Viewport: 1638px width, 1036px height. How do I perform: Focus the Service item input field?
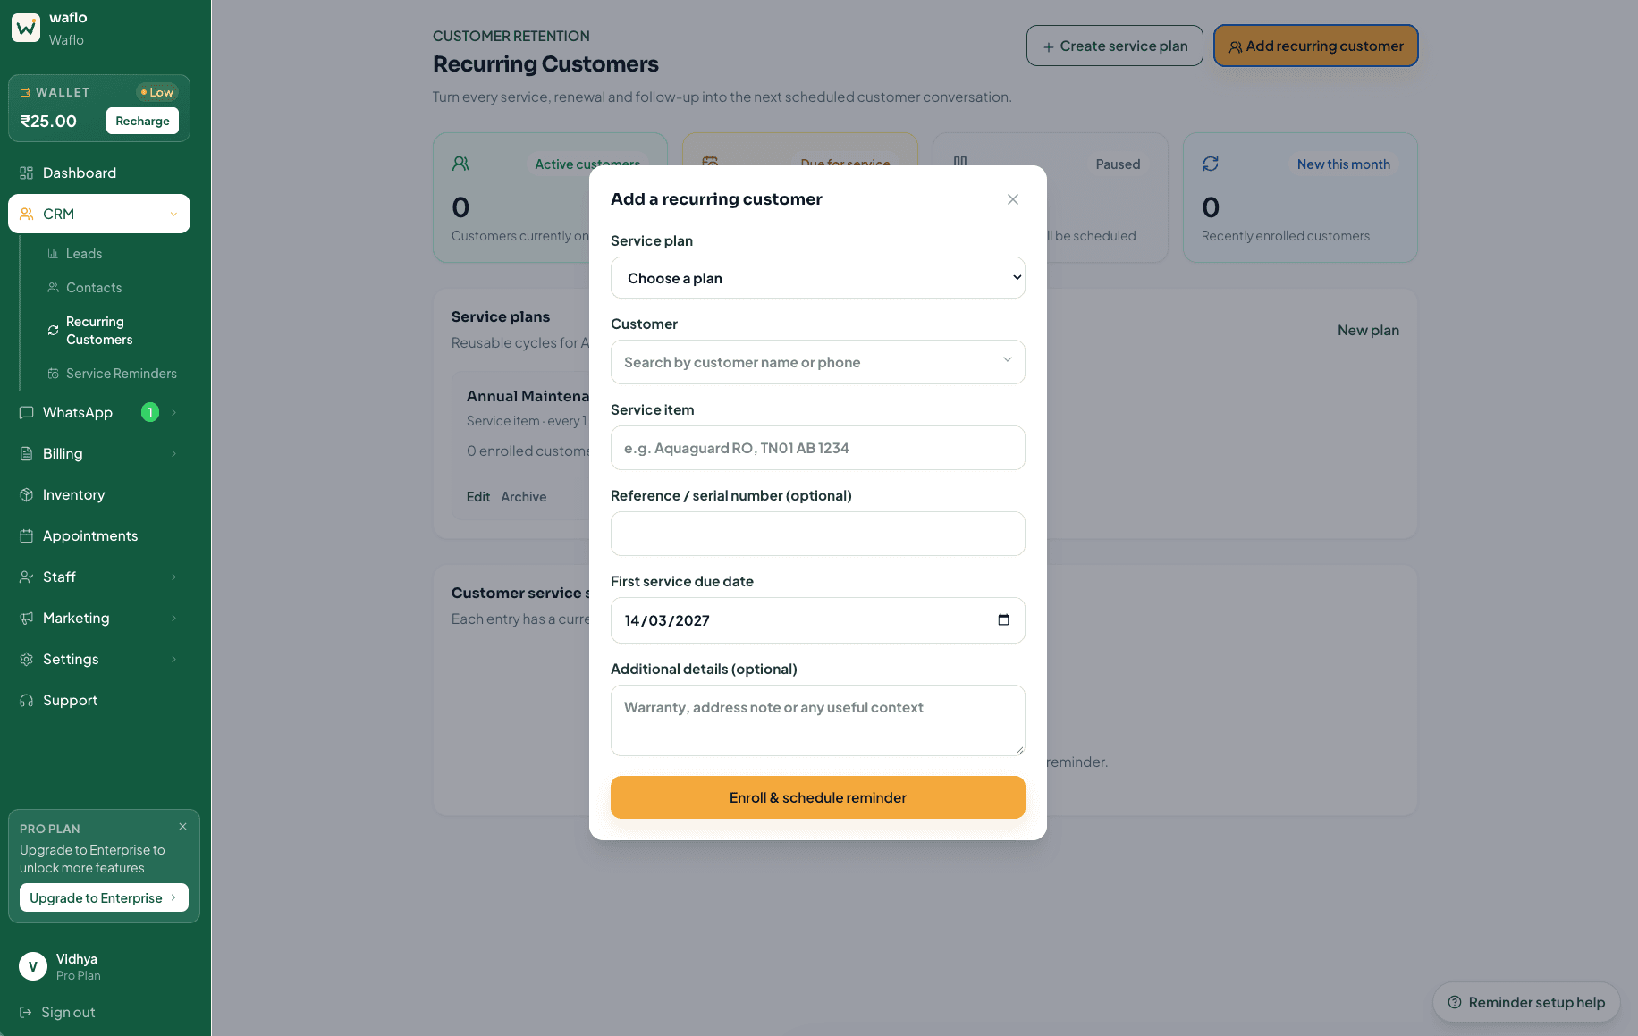(x=818, y=448)
